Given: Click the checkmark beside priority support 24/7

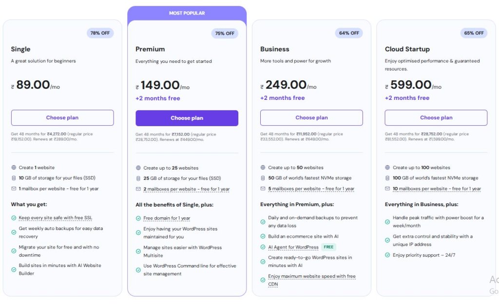Looking at the screenshot, I should tap(387, 255).
